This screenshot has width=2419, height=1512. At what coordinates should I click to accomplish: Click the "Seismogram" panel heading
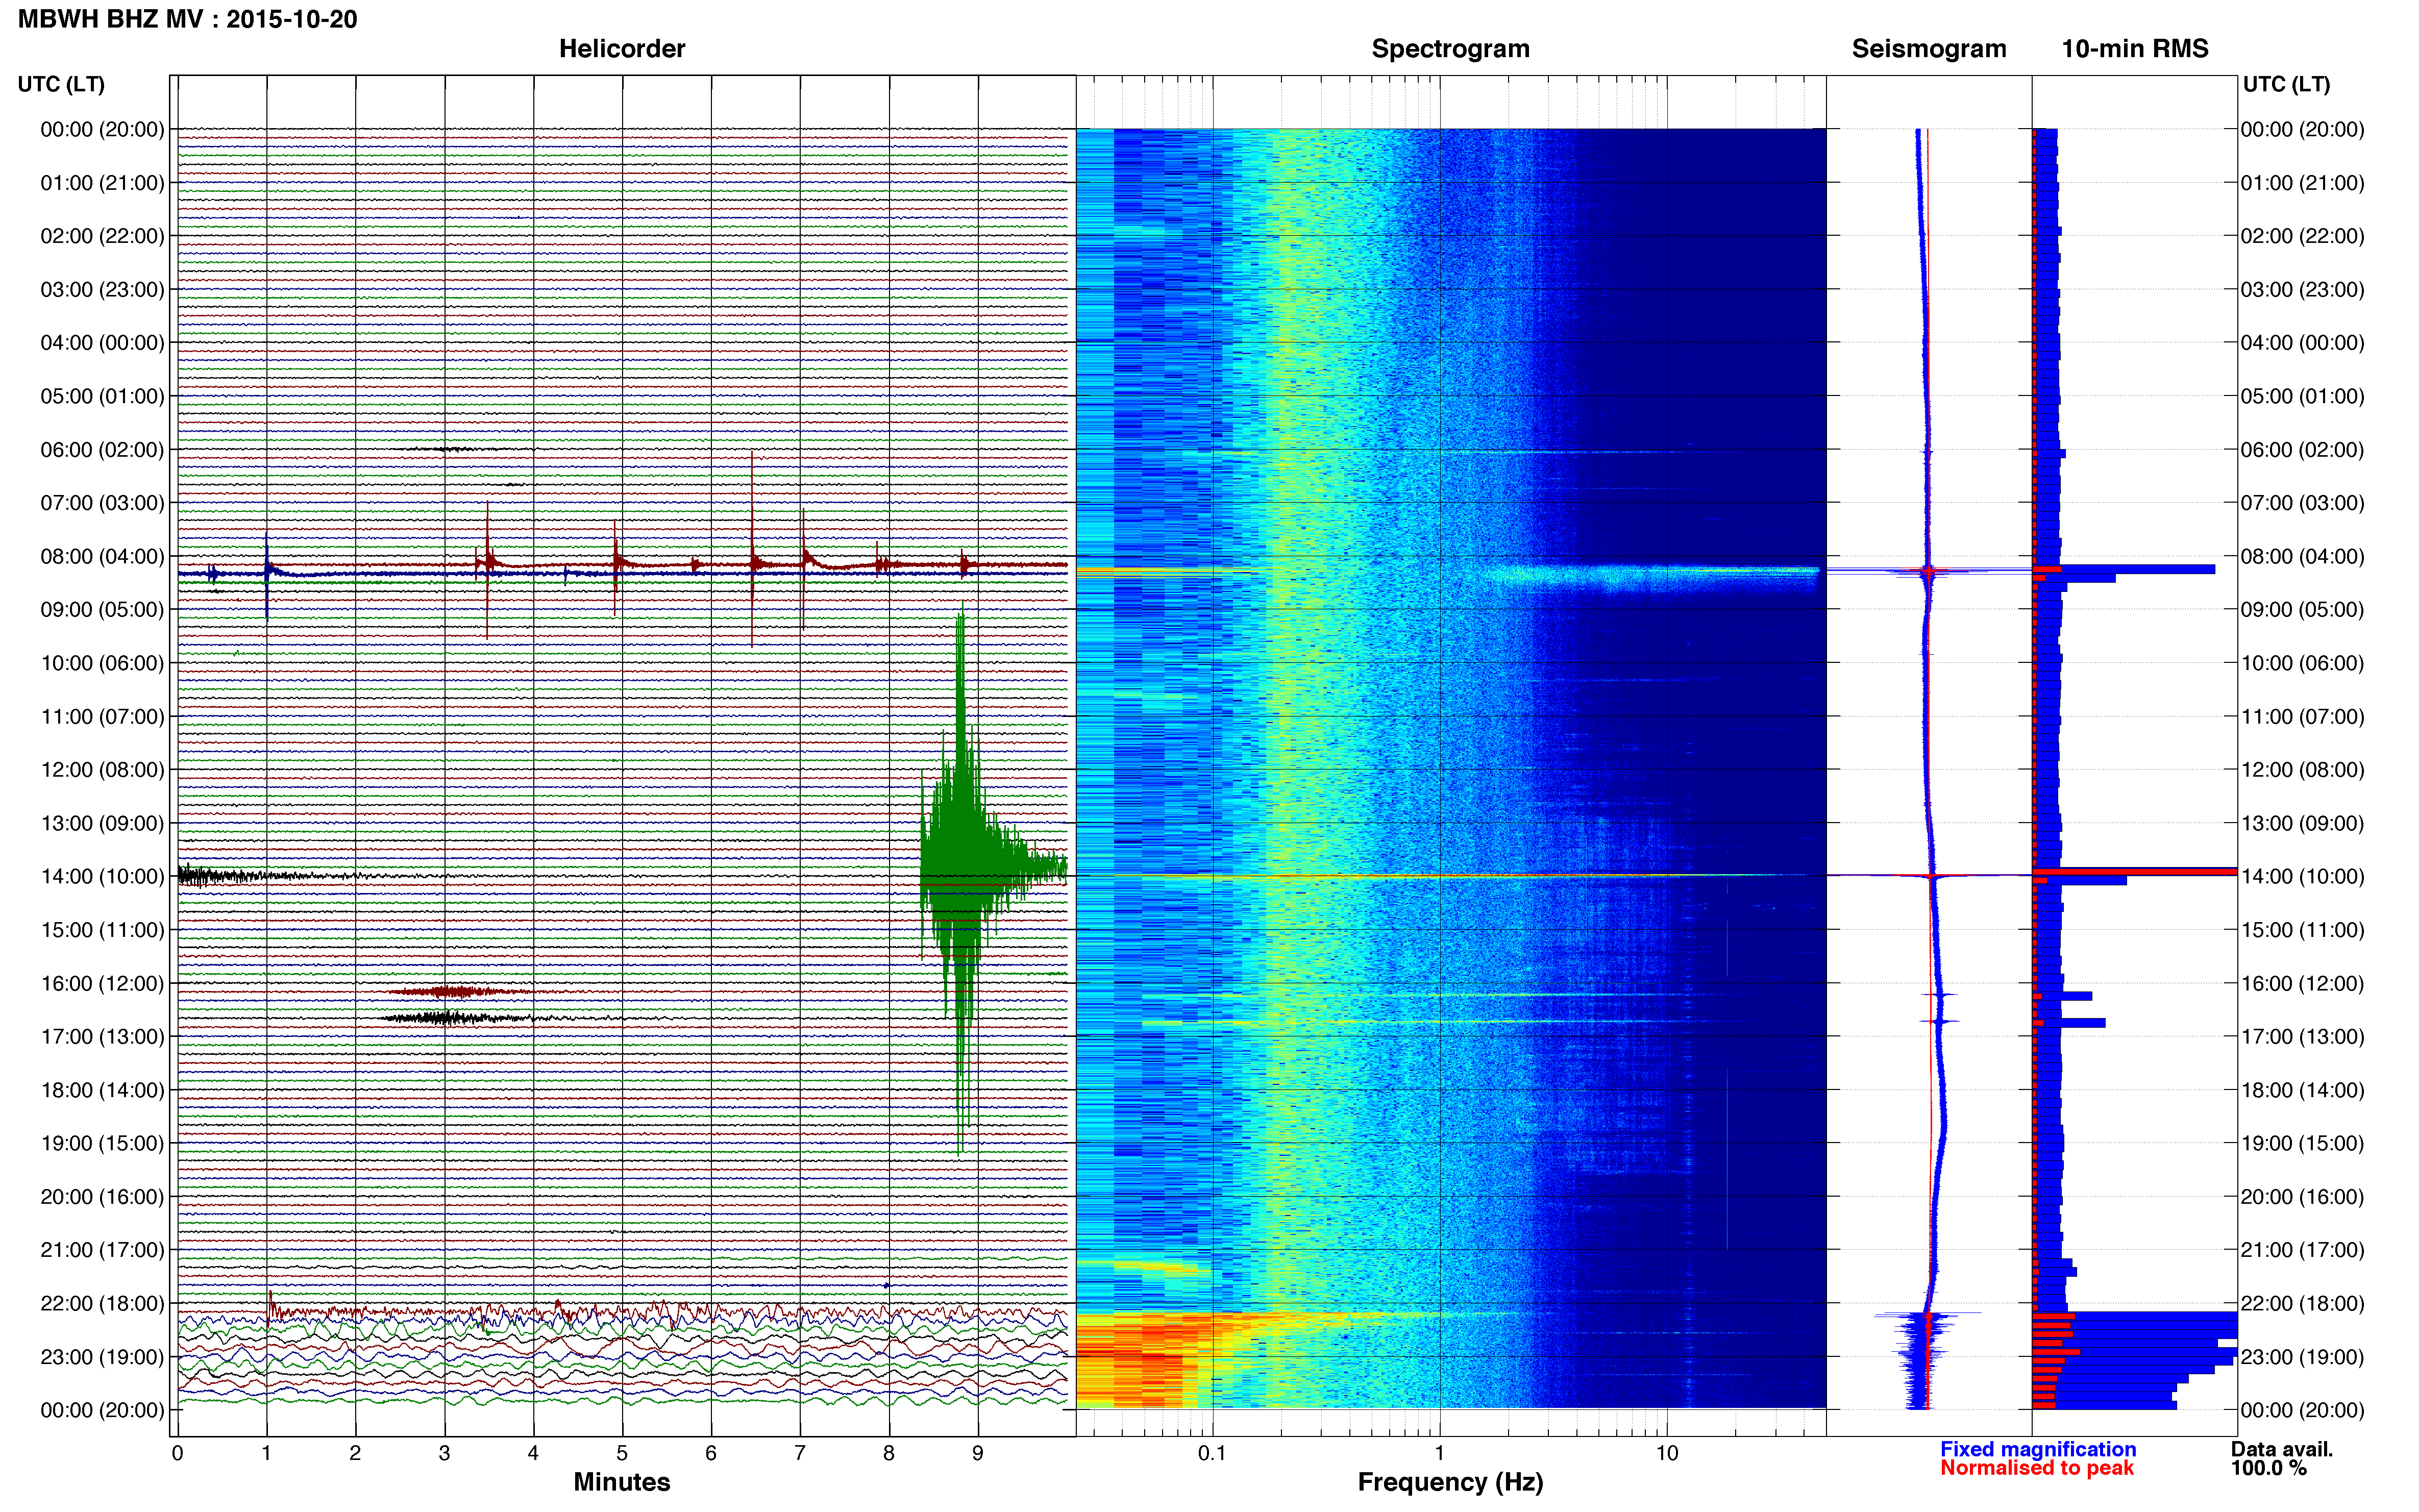click(x=1929, y=49)
